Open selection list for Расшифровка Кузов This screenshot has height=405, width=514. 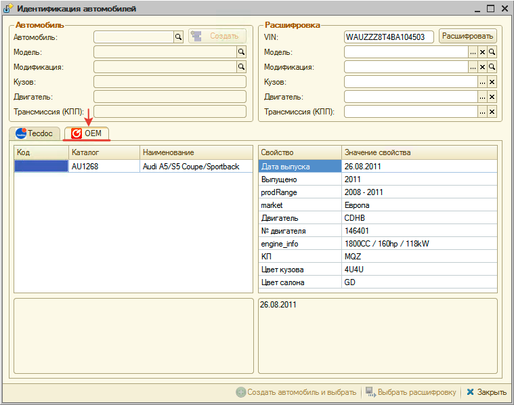pos(483,82)
